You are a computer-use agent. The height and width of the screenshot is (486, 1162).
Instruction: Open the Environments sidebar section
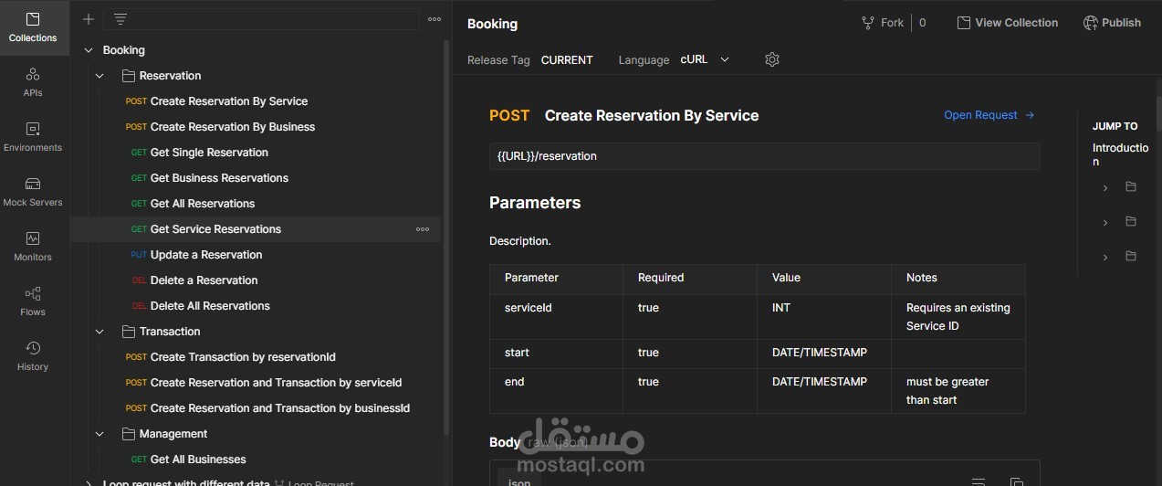pos(33,137)
